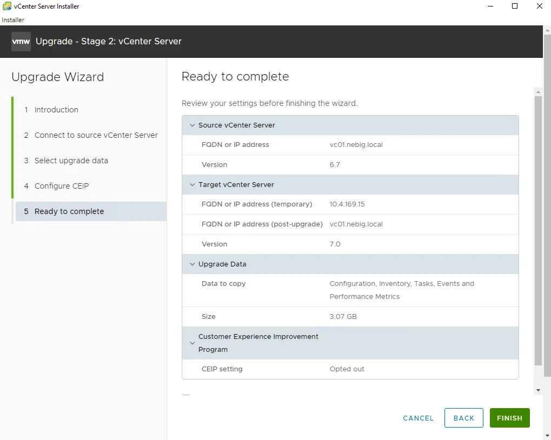Viewport: 551px width, 440px height.
Task: Click the CEIP setting value Opted out
Action: tap(347, 369)
